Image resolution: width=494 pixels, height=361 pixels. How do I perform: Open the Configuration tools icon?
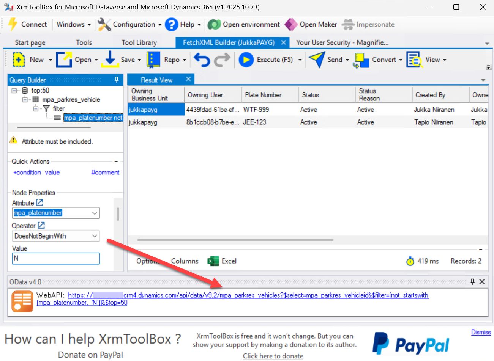pos(104,24)
